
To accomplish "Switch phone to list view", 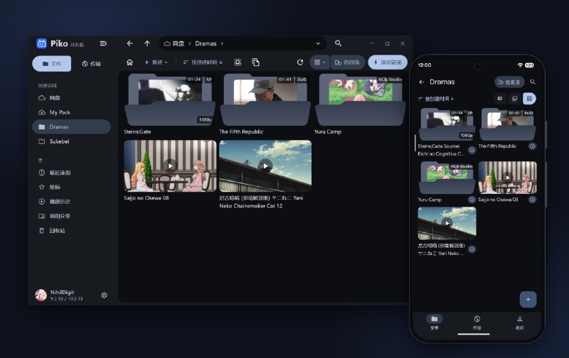I will point(500,99).
